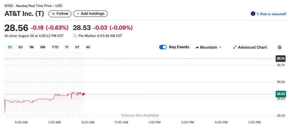
Task: Click the 28.74 previous close label
Action: 281,59
